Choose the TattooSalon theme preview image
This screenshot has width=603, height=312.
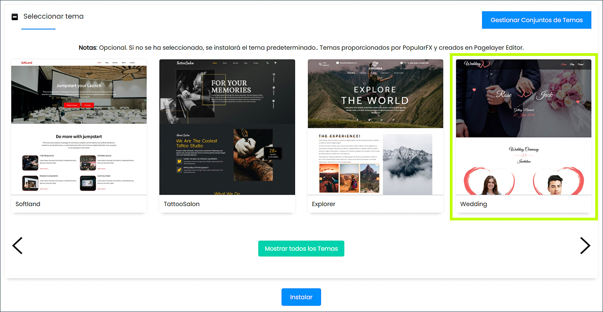(227, 127)
